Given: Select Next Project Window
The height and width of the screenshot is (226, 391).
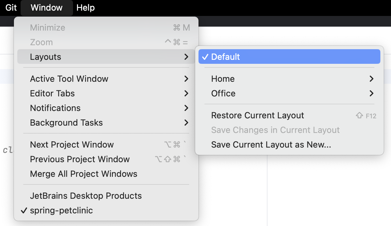Looking at the screenshot, I should (72, 145).
